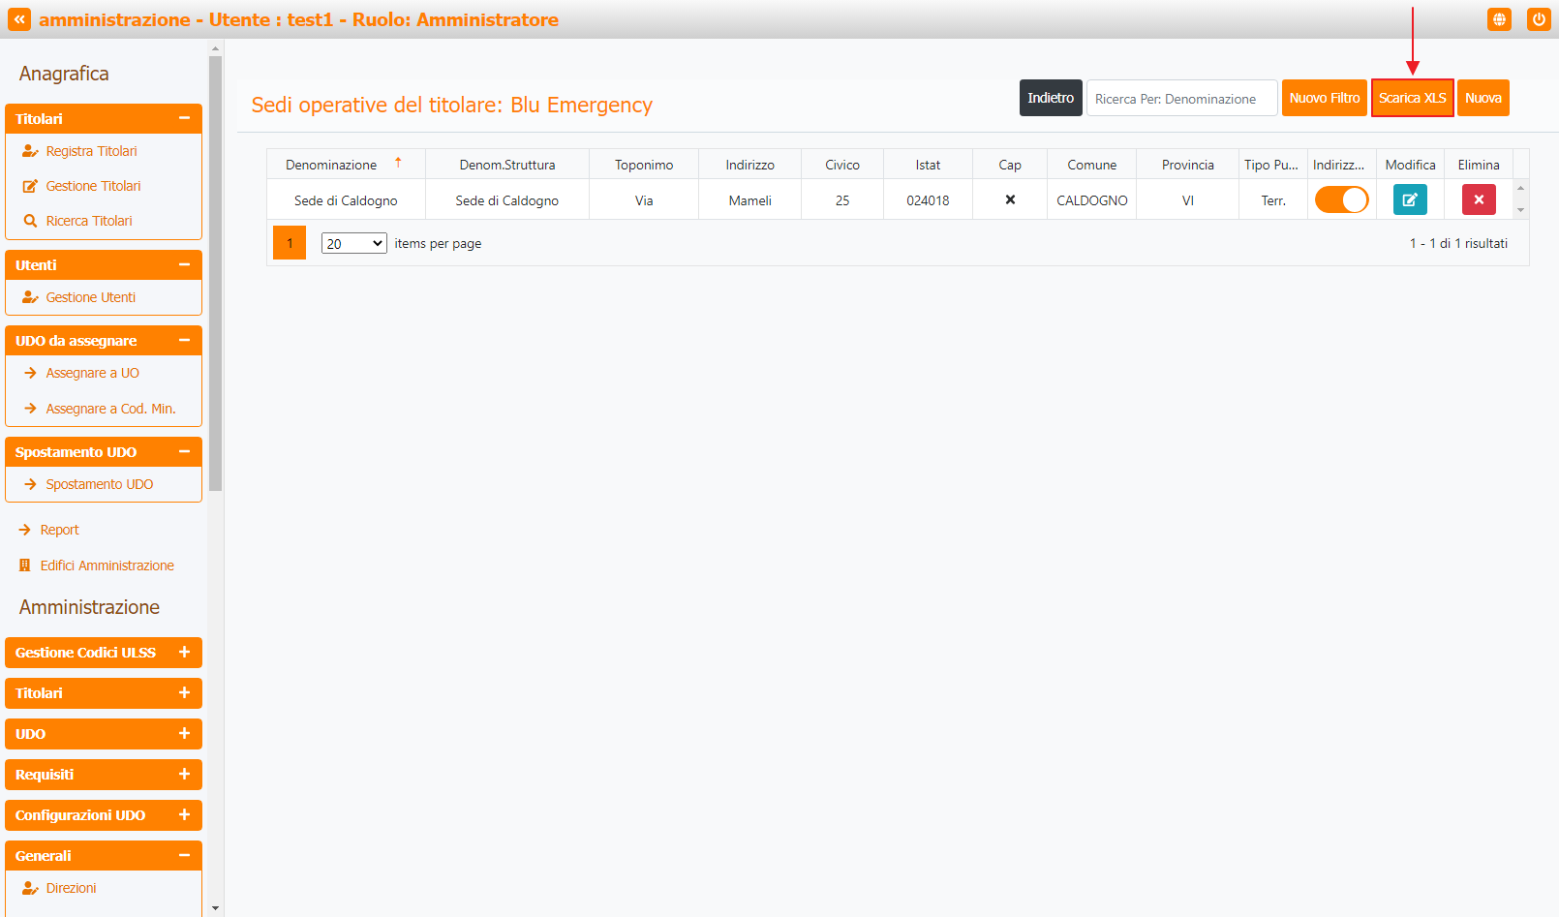Viewport: 1559px width, 917px height.
Task: Open Ricerca Titolari page
Action: (89, 221)
